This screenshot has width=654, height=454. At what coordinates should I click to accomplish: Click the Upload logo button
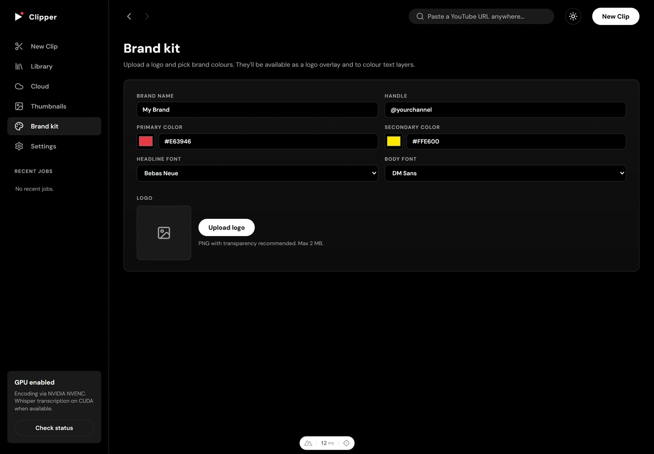(227, 227)
